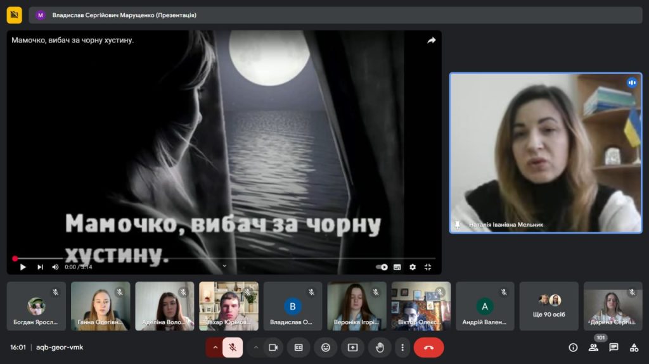Open the meeting details info panel
Image resolution: width=649 pixels, height=364 pixels.
click(x=573, y=348)
